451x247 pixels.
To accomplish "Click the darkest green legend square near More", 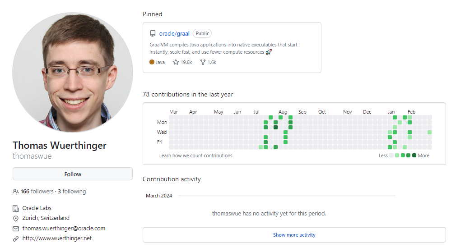I will tap(414, 156).
